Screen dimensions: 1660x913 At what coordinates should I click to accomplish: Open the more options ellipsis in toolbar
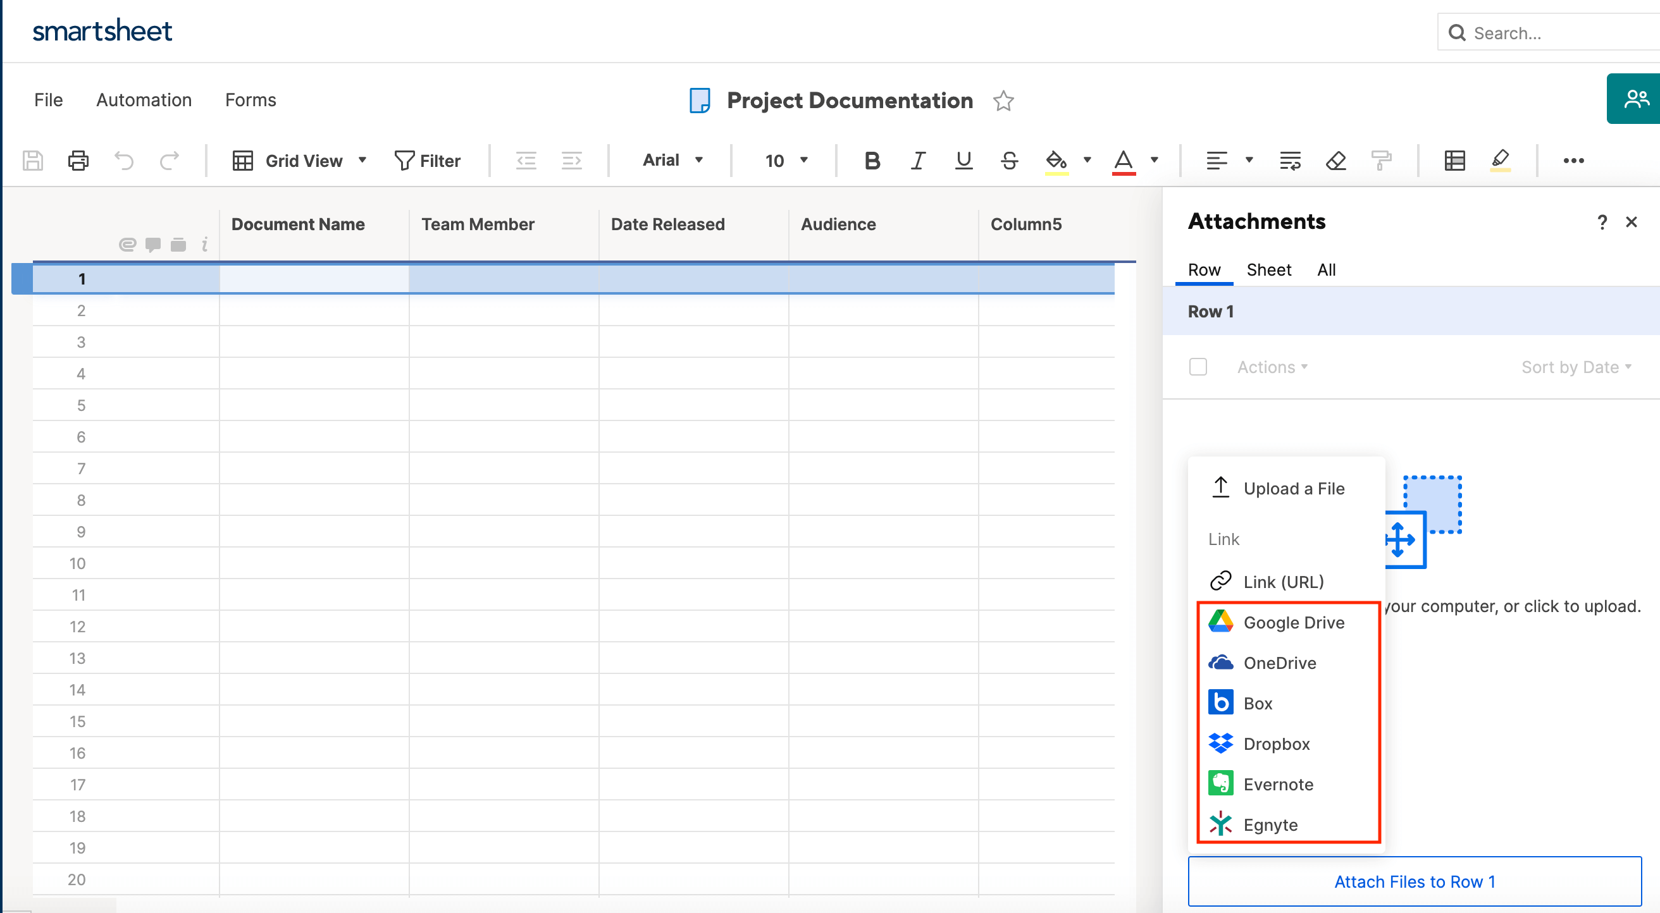point(1573,161)
